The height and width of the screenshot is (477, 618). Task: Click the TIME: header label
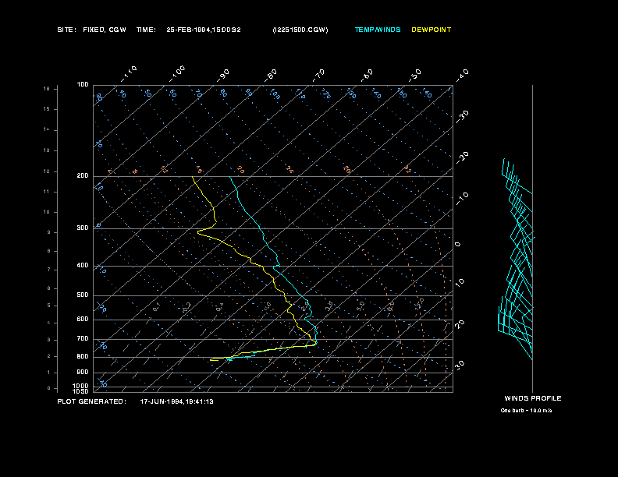(146, 30)
